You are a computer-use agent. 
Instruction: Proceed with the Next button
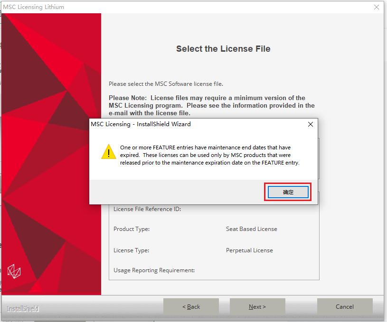[257, 306]
